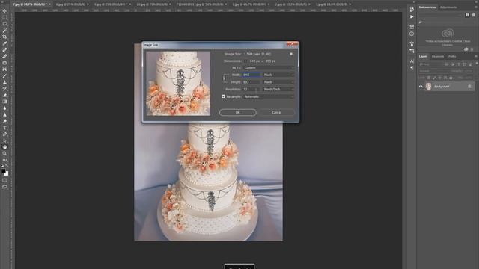Open the Layers panel options menu

point(476,57)
